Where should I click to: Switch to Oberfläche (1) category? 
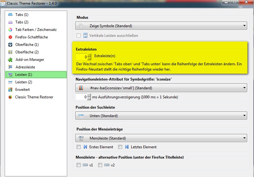pyautogui.click(x=36, y=45)
